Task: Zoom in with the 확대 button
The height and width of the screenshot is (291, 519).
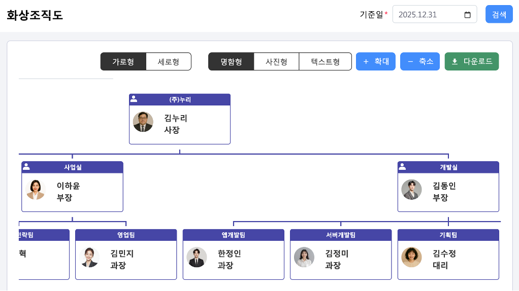Action: tap(376, 62)
